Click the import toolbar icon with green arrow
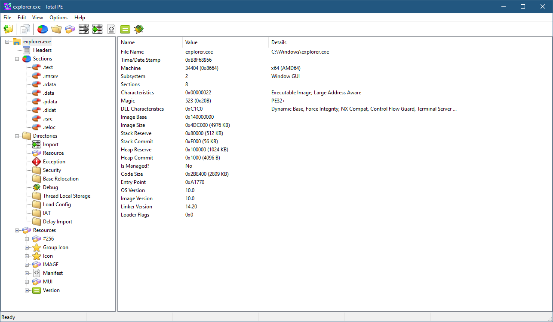This screenshot has width=553, height=322. click(x=97, y=29)
